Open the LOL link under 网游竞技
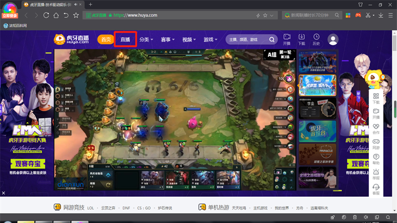The width and height of the screenshot is (397, 223). [90, 208]
